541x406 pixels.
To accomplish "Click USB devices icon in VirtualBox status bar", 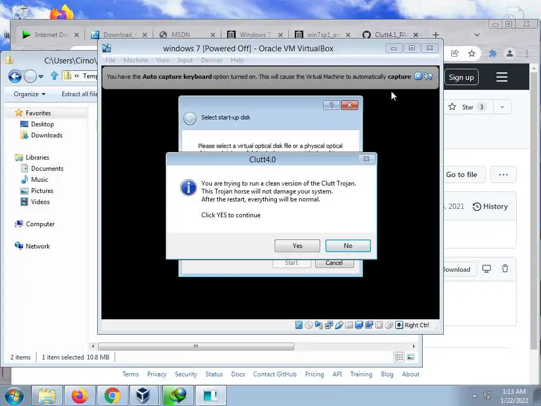I will (x=339, y=325).
